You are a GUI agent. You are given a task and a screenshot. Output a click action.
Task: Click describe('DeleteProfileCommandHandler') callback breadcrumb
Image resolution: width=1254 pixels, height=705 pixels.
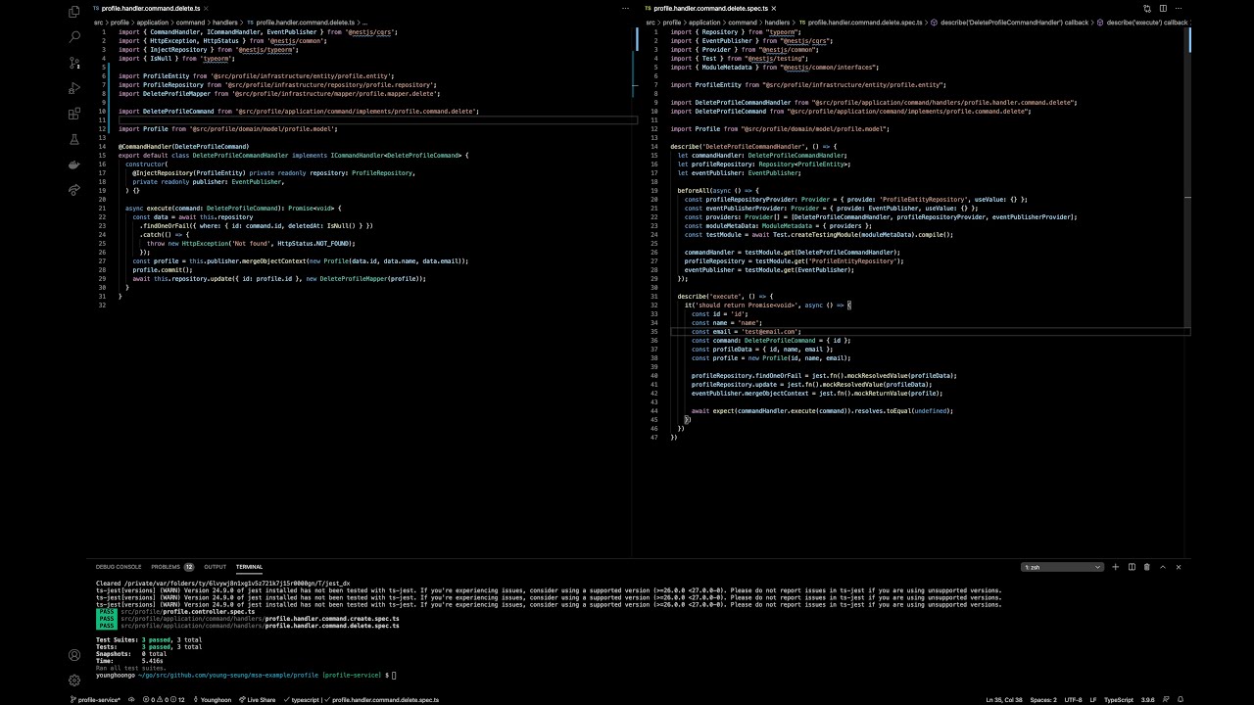click(1009, 22)
